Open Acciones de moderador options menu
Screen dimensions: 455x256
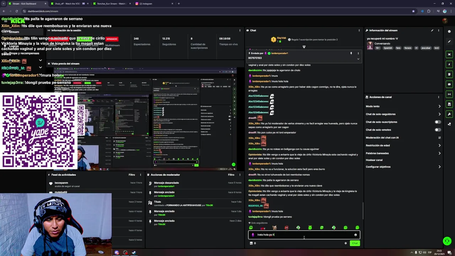pyautogui.click(x=240, y=175)
